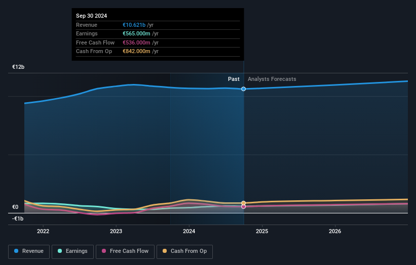
Task: Click the 2023 x-axis label
Action: click(x=116, y=231)
